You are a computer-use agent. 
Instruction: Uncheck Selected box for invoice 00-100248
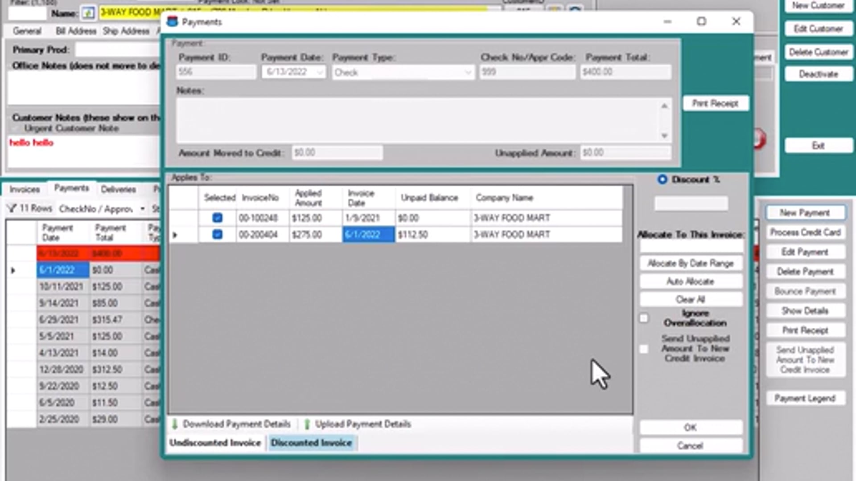click(x=217, y=218)
